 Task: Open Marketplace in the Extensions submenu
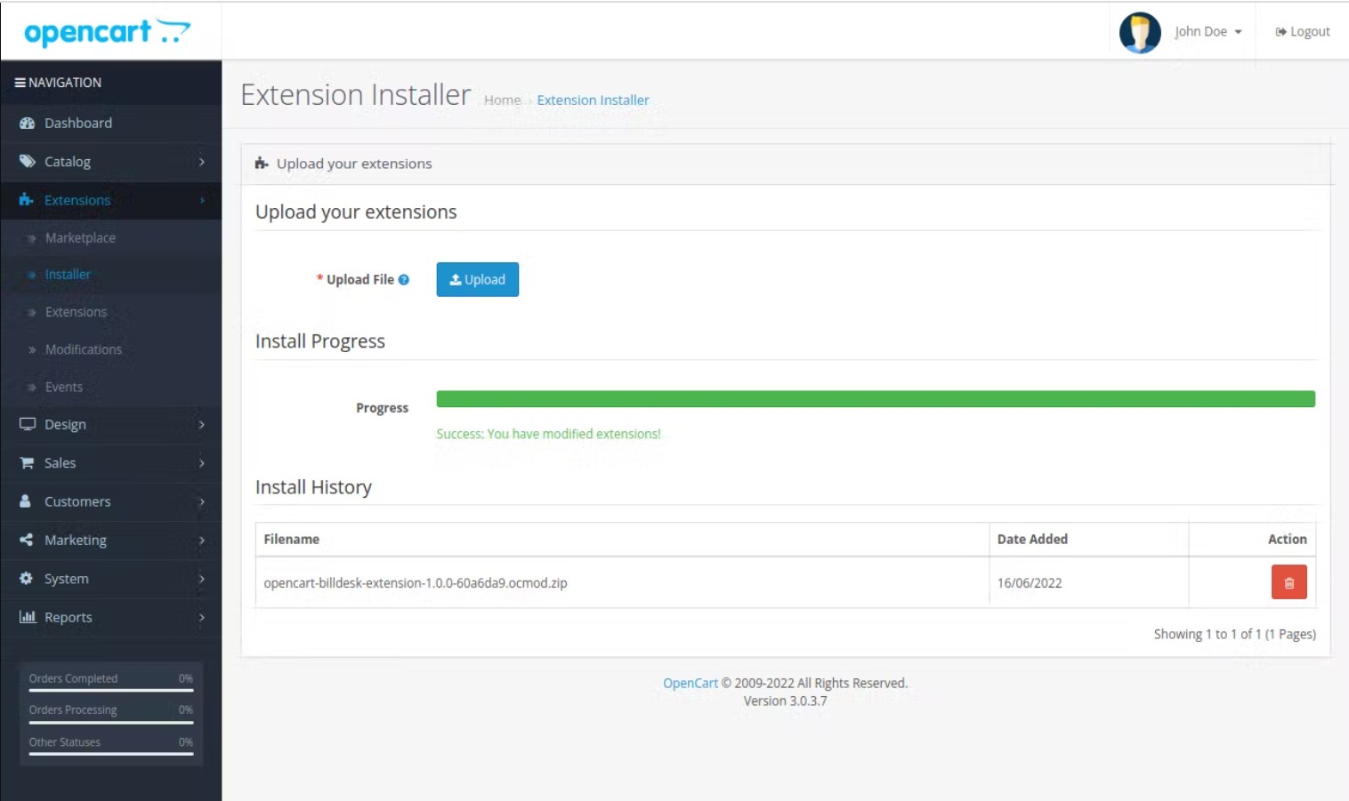click(80, 238)
